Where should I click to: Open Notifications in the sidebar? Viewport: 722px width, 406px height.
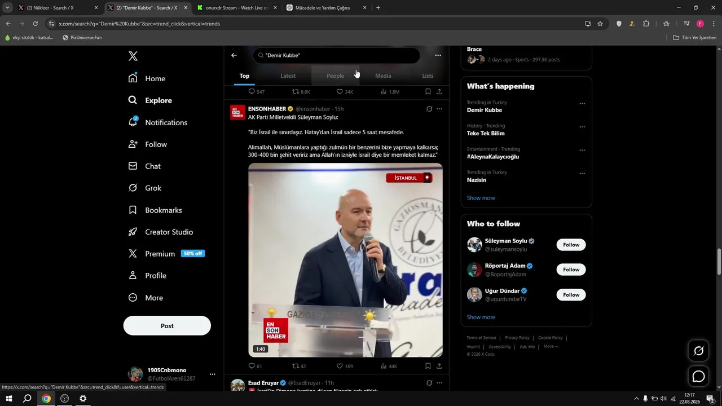158,122
